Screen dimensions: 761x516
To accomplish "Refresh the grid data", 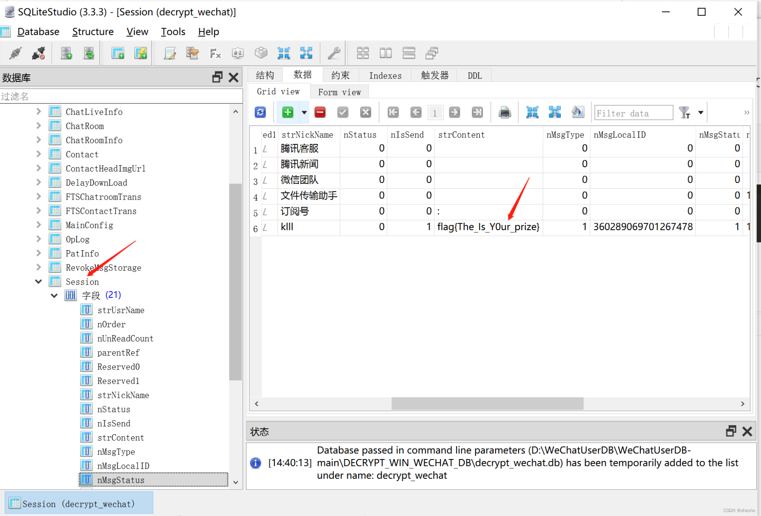I will tap(260, 112).
